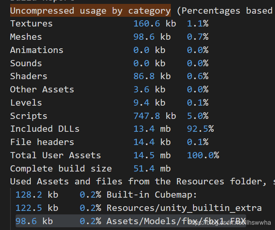Click the Textures size value 160.6 kb

(154, 24)
